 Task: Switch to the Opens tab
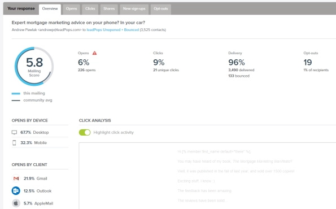[71, 9]
